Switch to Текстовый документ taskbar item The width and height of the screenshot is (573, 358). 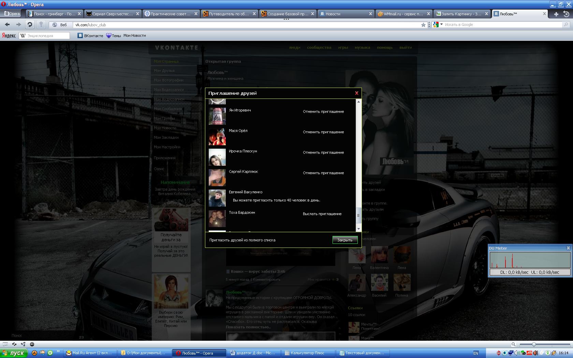[x=363, y=353]
